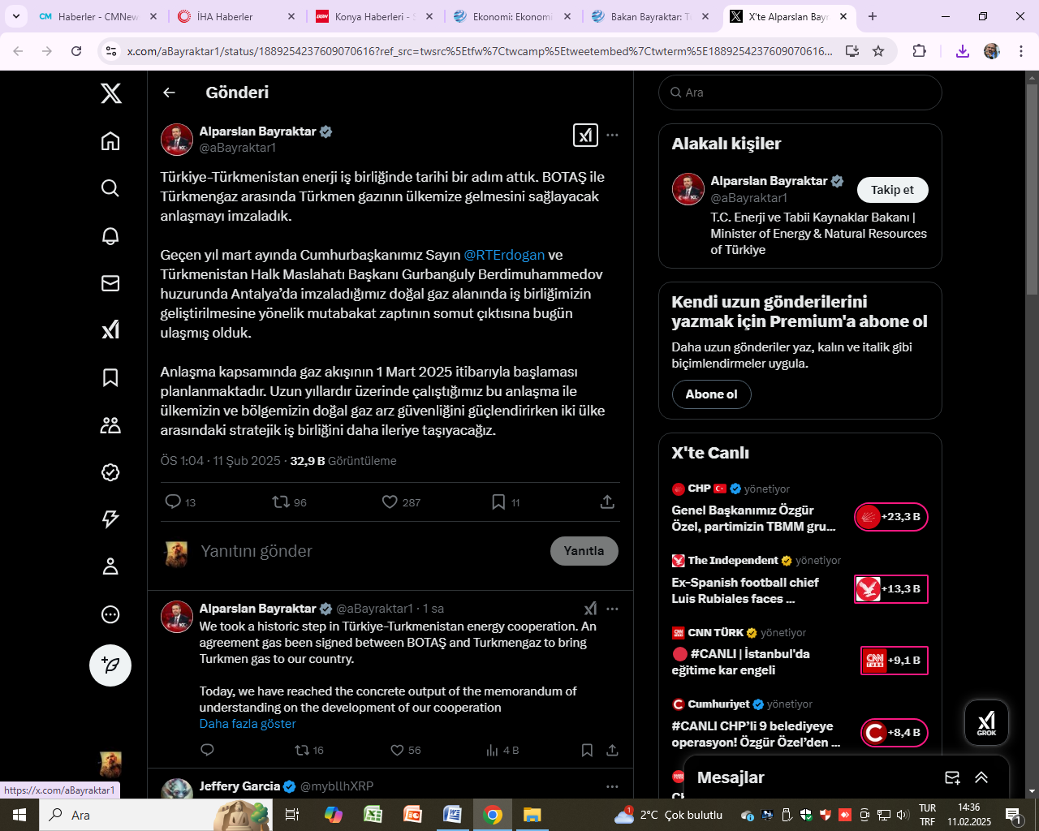1039x831 pixels.
Task: Switch to the Haberler - CMNews tab
Action: point(98,16)
